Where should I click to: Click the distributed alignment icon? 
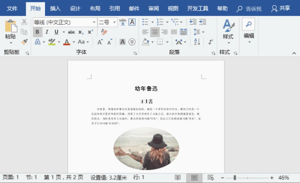(183, 32)
